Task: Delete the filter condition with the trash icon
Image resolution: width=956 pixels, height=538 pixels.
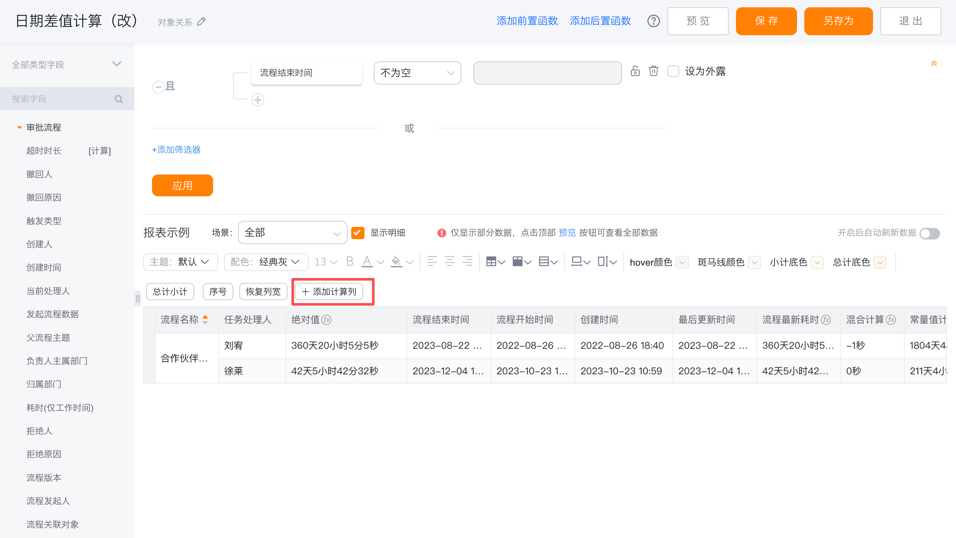Action: click(653, 71)
